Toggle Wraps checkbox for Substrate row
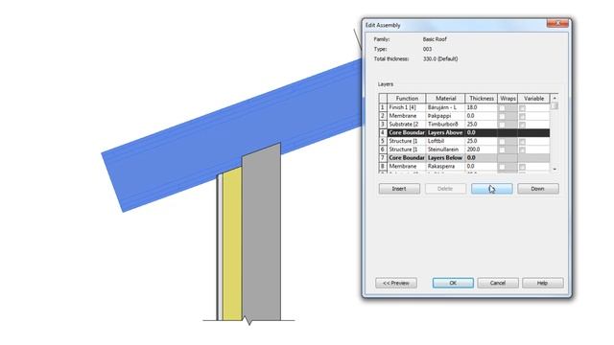This screenshot has width=614, height=345. pyautogui.click(x=502, y=125)
